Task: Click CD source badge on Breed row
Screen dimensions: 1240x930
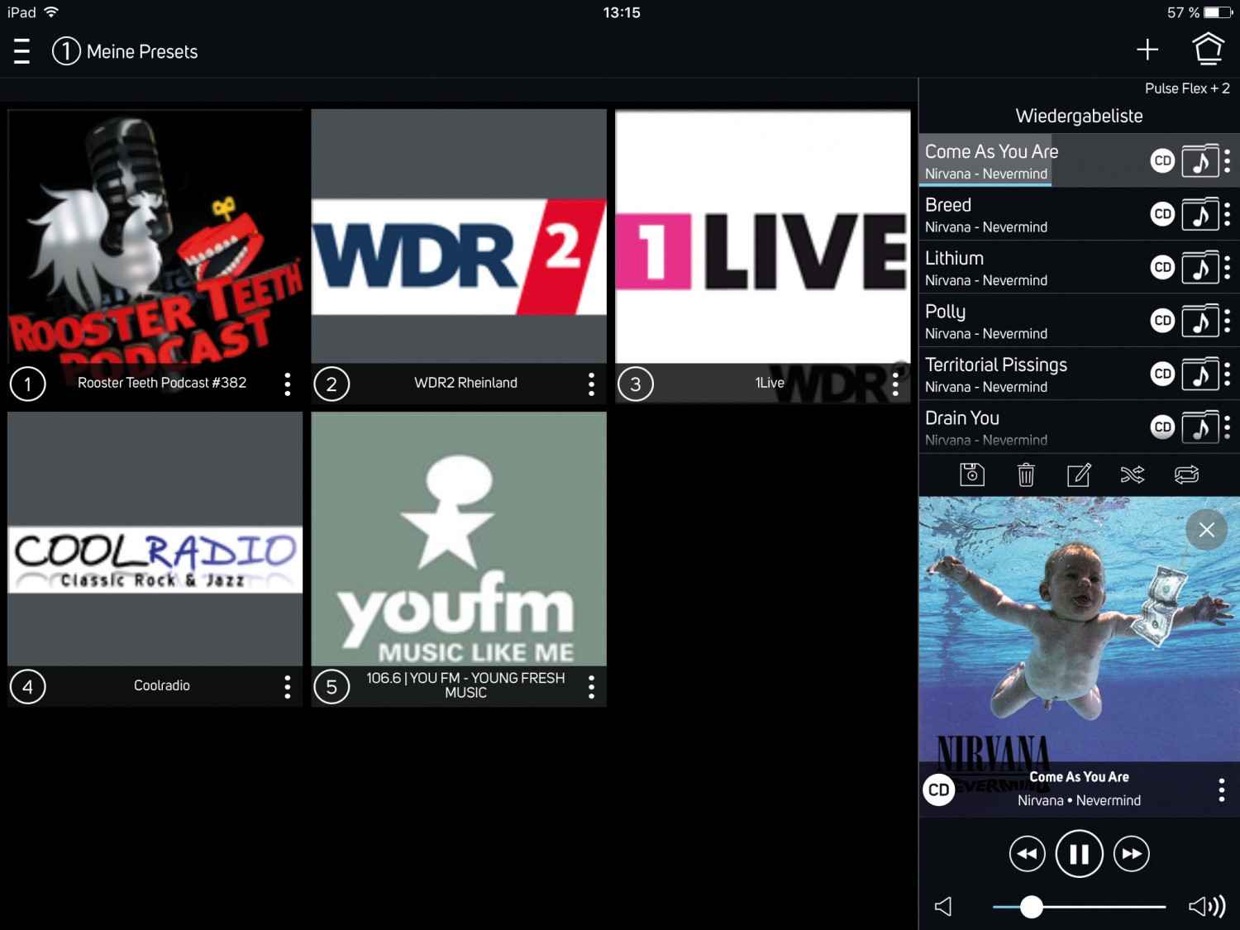Action: click(1162, 214)
